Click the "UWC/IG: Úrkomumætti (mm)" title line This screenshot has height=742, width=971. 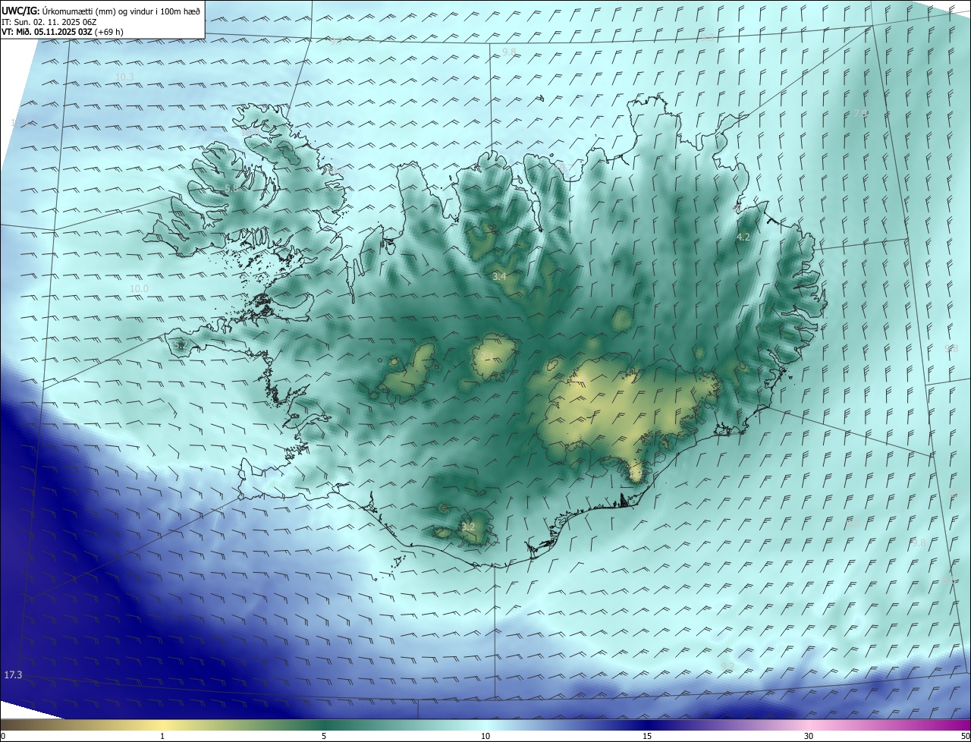pos(100,11)
